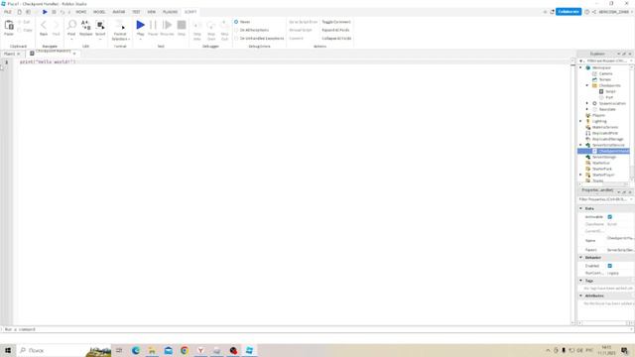The width and height of the screenshot is (635, 357).
Task: Toggle the Archivable checkbox in Properties
Action: click(610, 217)
